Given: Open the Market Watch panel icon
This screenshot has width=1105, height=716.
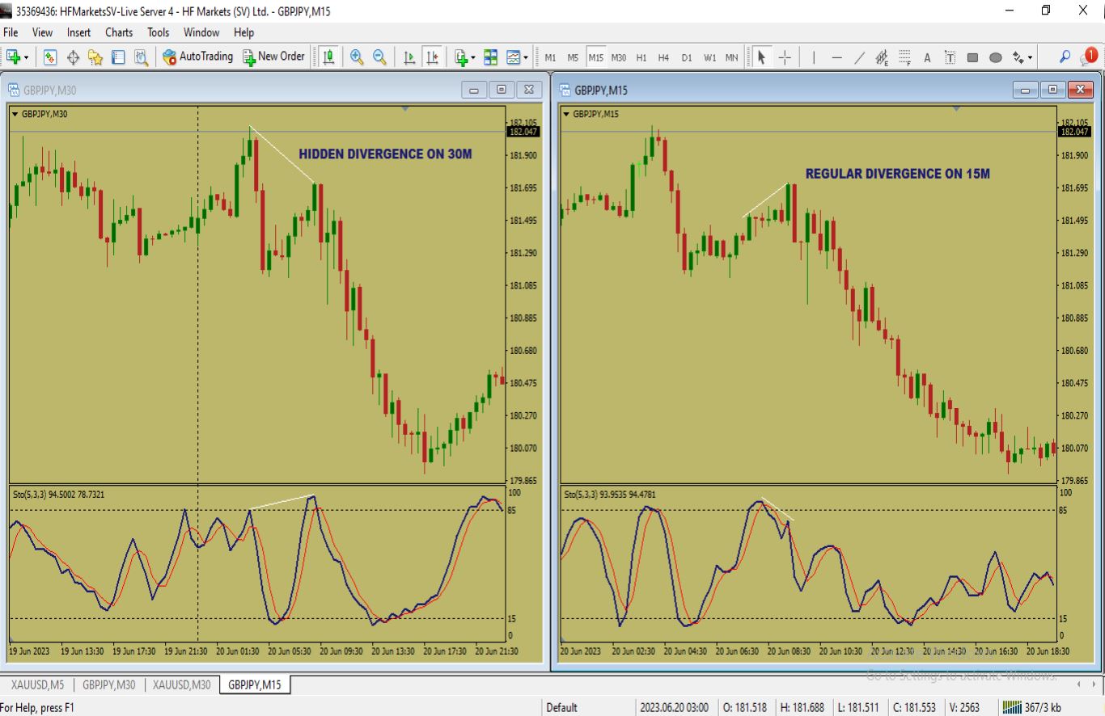Looking at the screenshot, I should [x=50, y=57].
